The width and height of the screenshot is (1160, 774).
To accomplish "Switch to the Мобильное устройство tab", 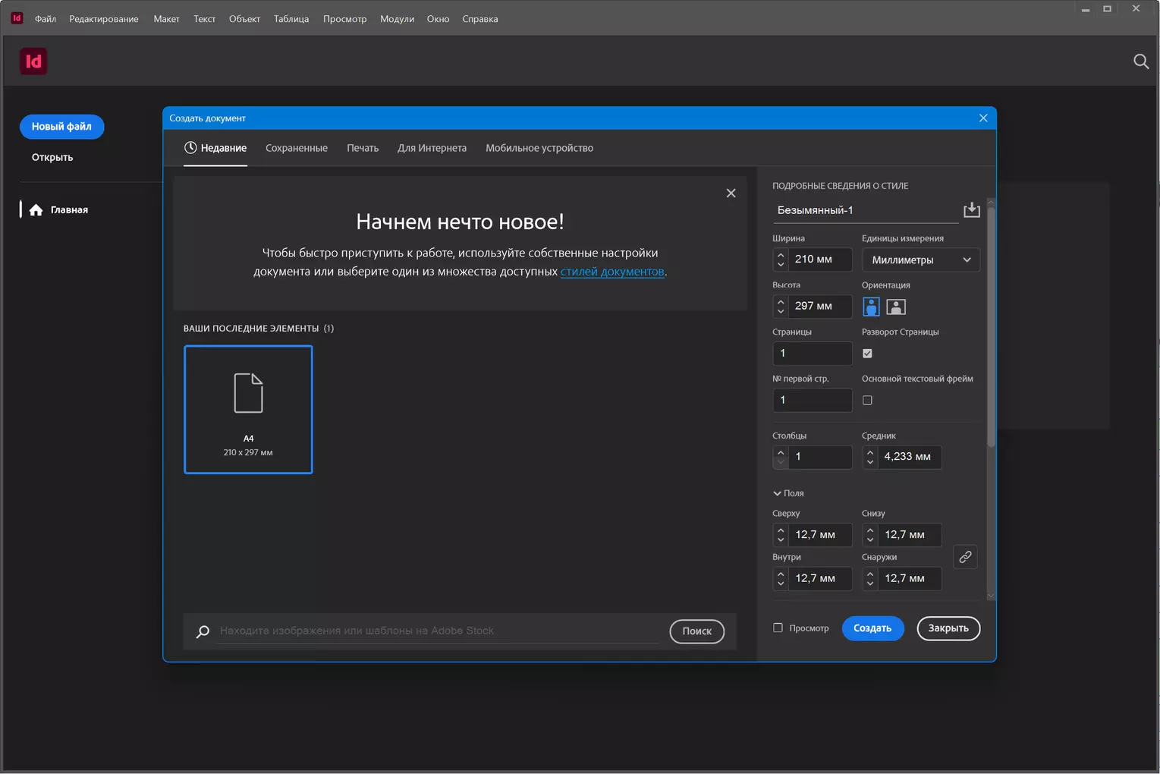I will click(x=539, y=148).
